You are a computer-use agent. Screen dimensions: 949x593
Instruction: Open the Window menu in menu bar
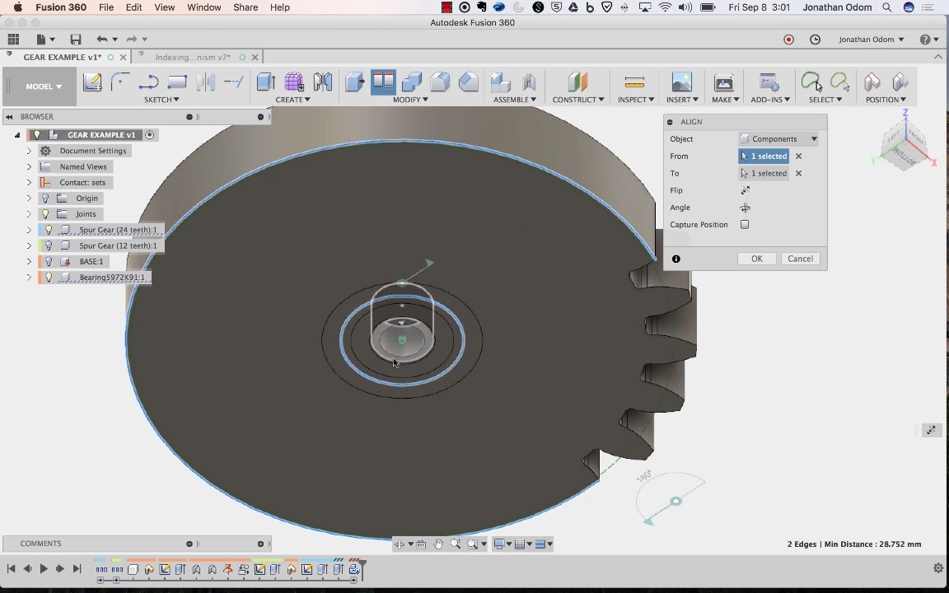pos(203,7)
